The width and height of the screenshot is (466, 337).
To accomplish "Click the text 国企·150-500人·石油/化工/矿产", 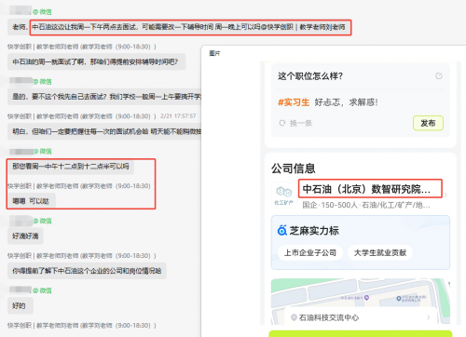I will [366, 205].
